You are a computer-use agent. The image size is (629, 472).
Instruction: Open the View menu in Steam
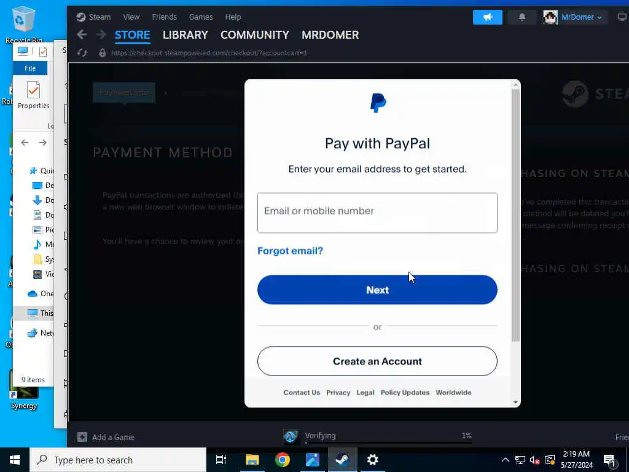coord(131,17)
